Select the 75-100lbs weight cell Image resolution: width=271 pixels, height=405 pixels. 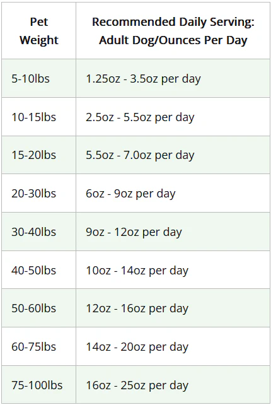pyautogui.click(x=38, y=385)
